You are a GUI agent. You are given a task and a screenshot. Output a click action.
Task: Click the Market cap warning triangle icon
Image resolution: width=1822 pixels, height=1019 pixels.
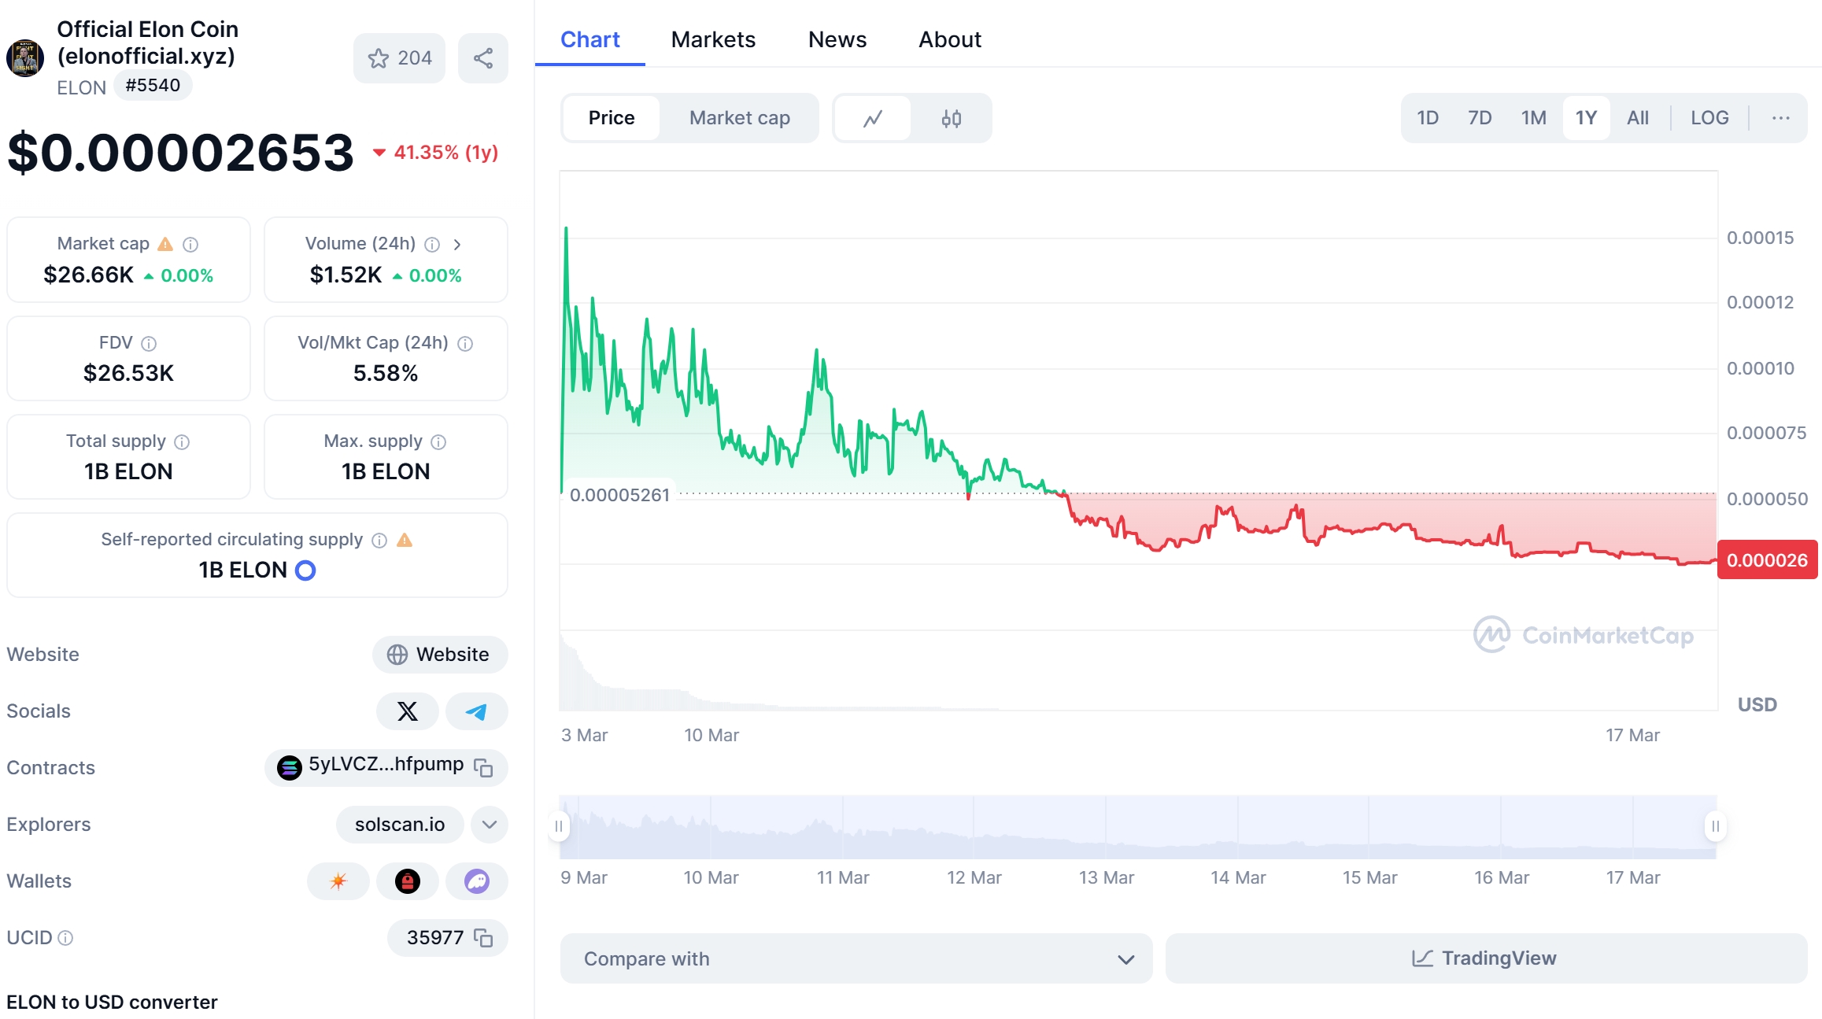[165, 244]
